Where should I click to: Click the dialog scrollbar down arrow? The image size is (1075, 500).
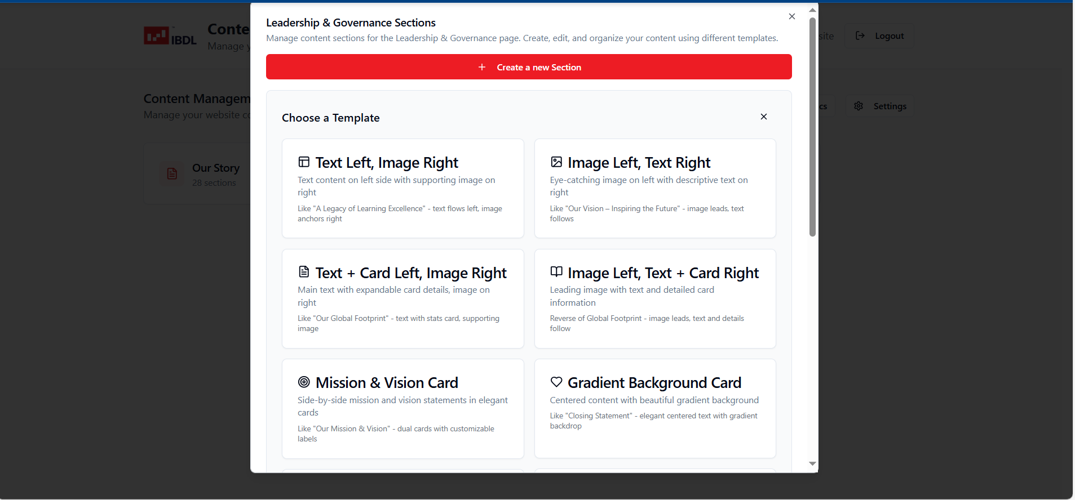pos(812,464)
